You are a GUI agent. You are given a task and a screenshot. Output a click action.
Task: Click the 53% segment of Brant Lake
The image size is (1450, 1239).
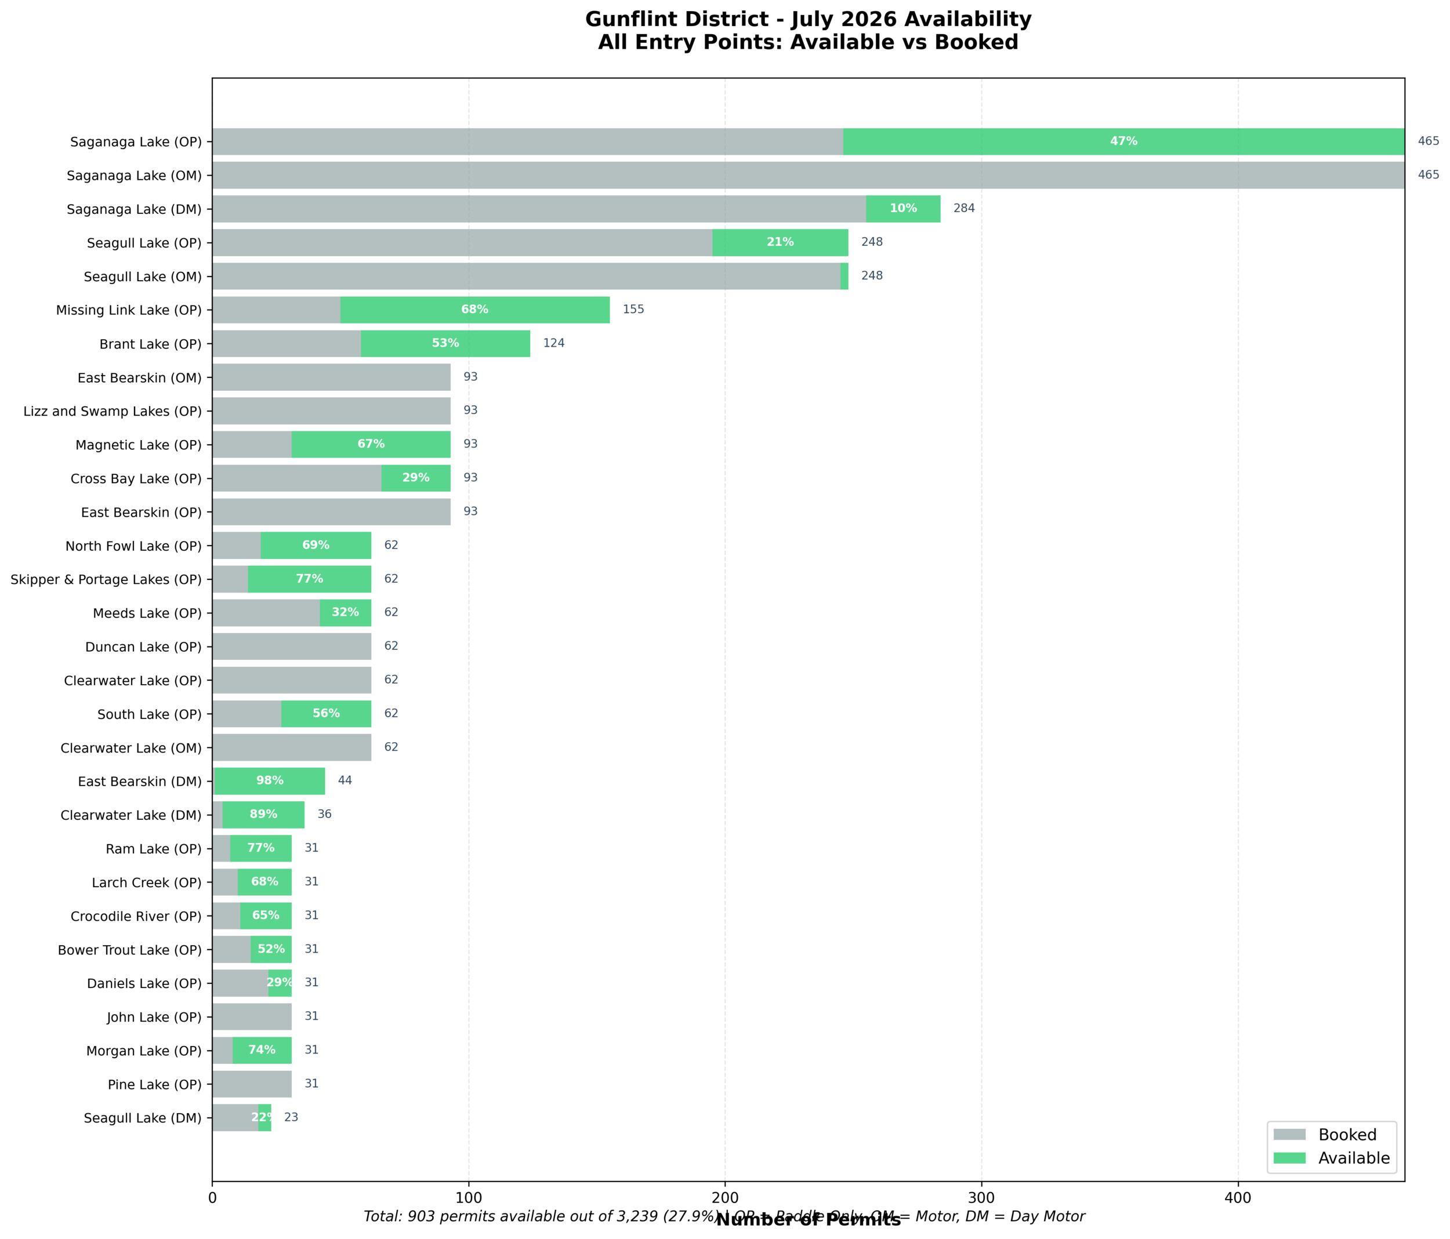pyautogui.click(x=445, y=343)
